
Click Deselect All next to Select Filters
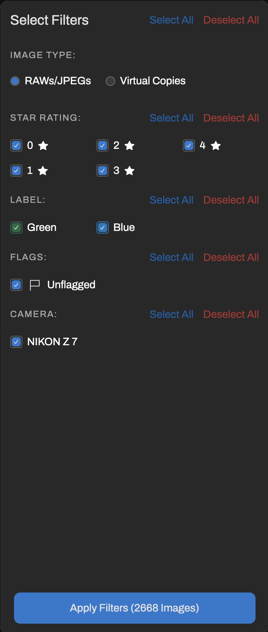coord(231,20)
